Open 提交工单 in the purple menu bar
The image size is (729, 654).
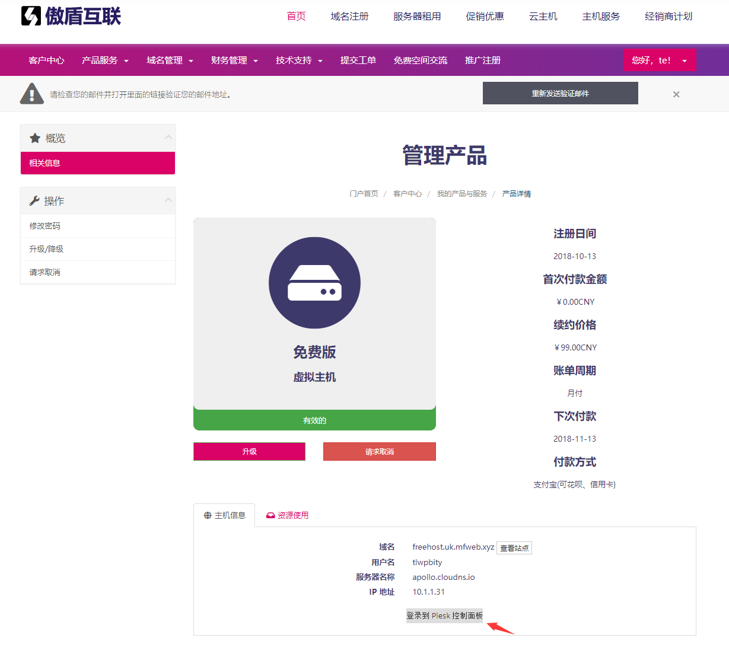coord(358,60)
